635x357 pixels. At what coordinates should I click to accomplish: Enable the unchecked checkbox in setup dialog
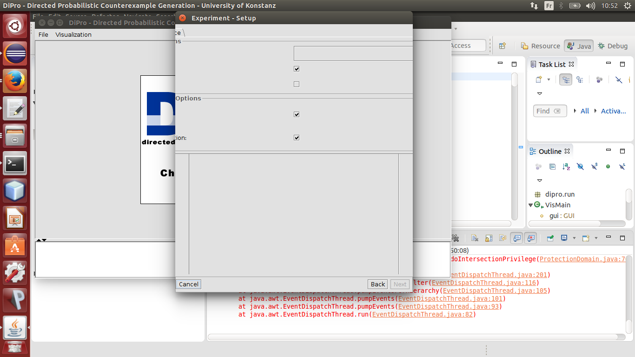tap(297, 84)
